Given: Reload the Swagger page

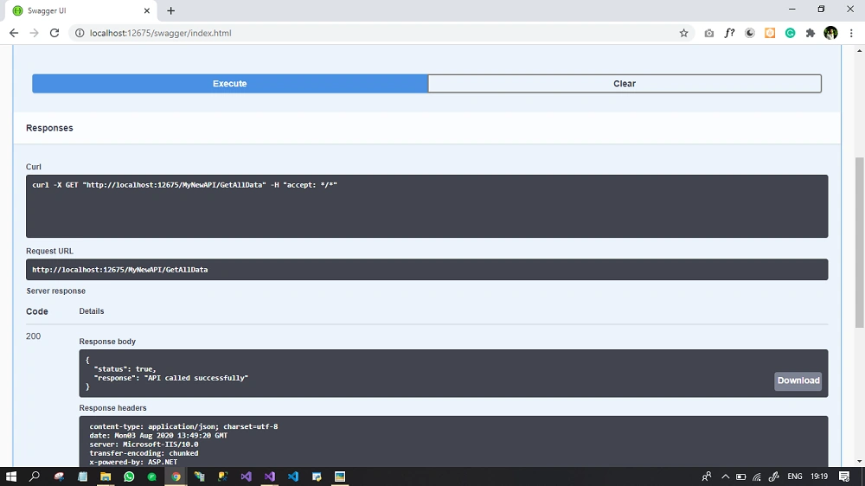Looking at the screenshot, I should (54, 33).
